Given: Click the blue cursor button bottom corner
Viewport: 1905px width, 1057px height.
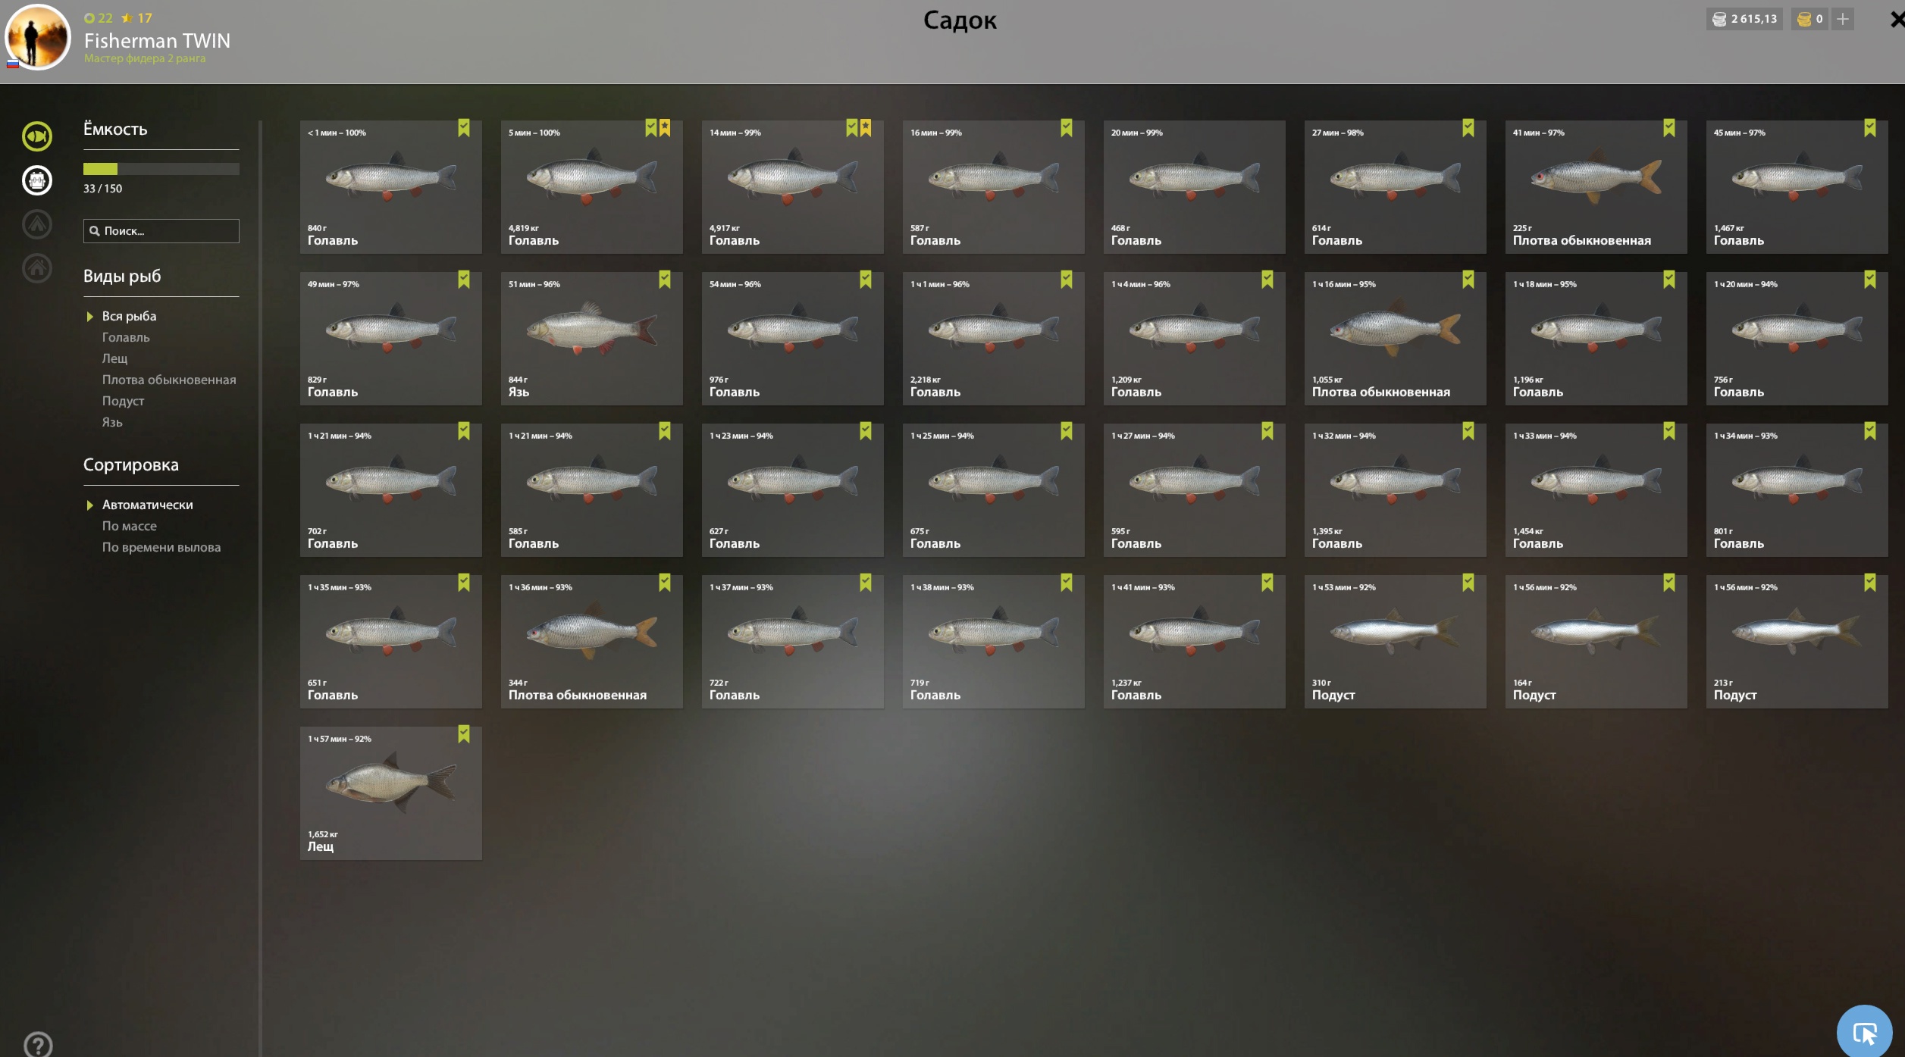Looking at the screenshot, I should point(1864,1031).
